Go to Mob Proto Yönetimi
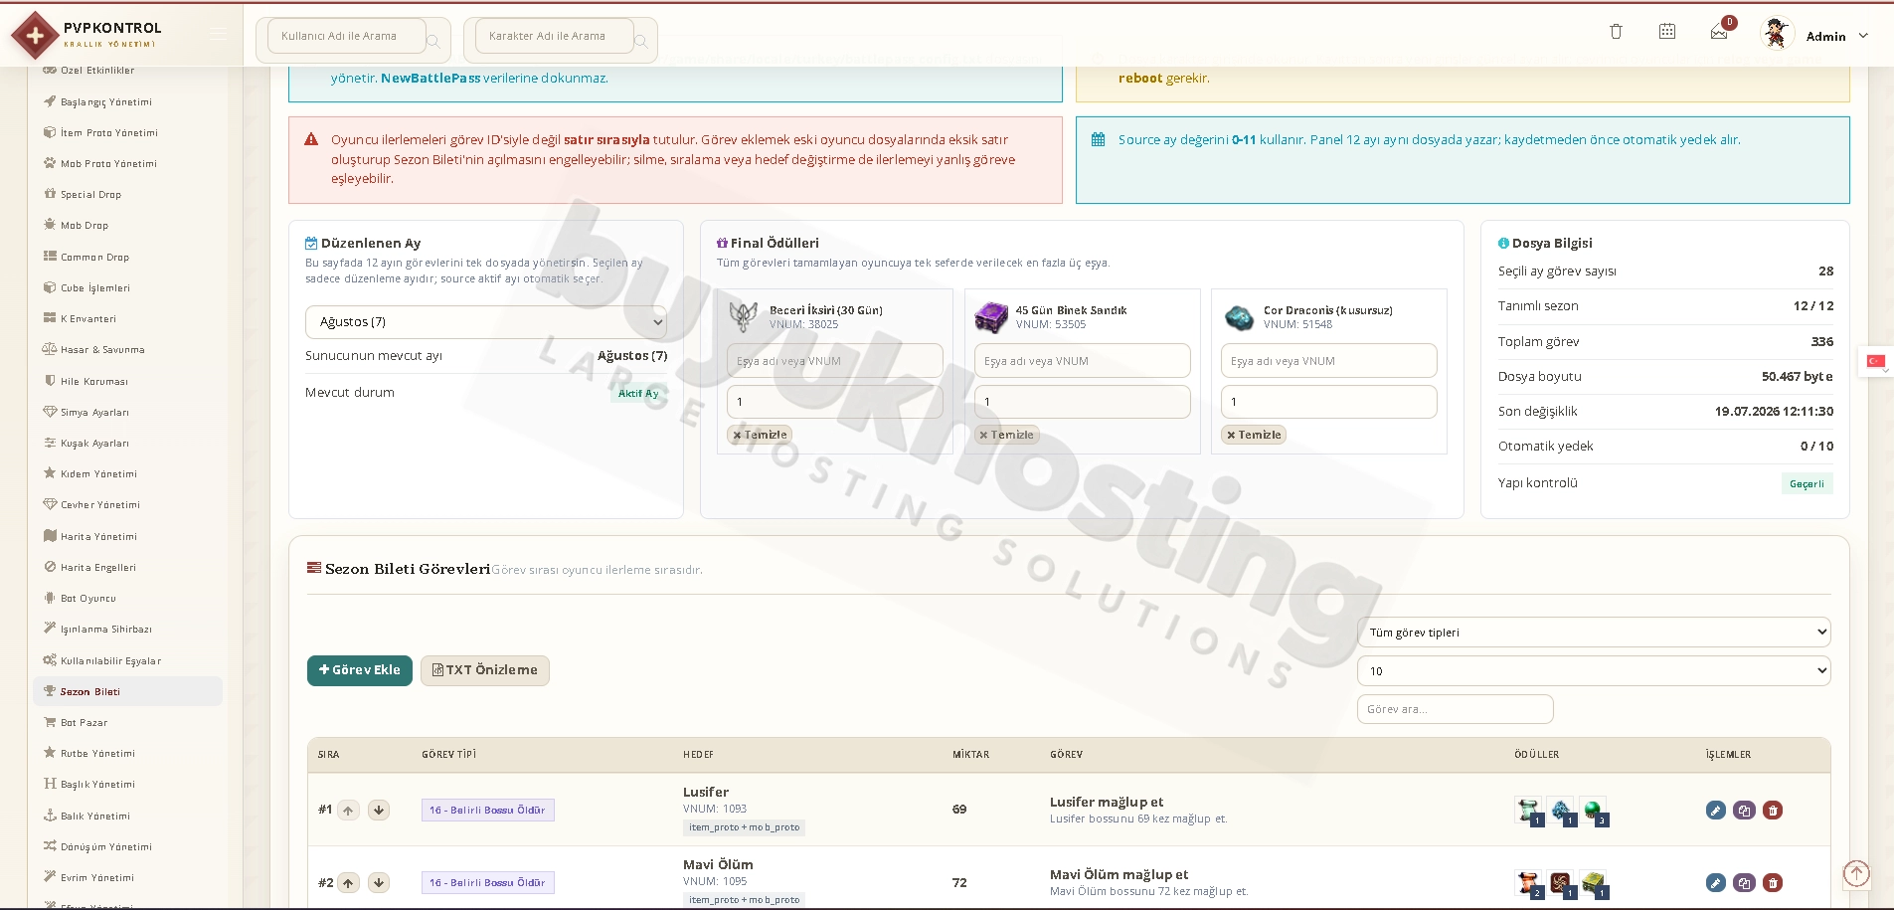1894x910 pixels. 108,163
